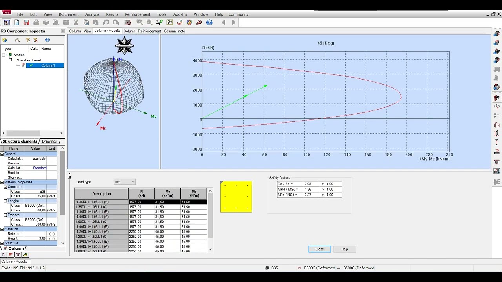Click the Inspector folder open icon
Image resolution: width=502 pixels, height=282 pixels.
coord(5,40)
